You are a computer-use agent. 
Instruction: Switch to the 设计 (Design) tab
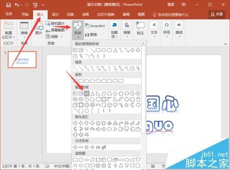click(55, 14)
